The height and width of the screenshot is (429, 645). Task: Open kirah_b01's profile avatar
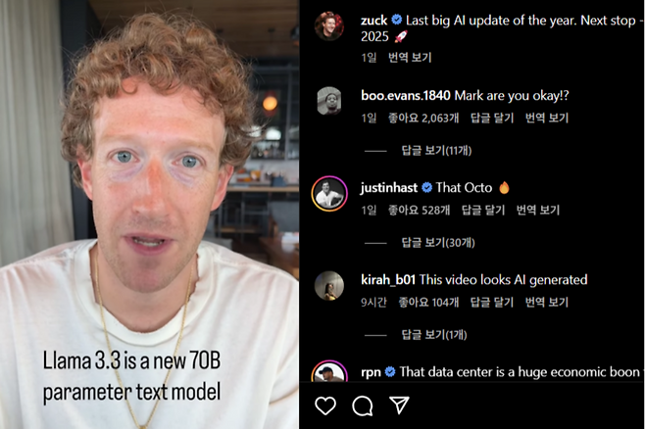click(329, 286)
